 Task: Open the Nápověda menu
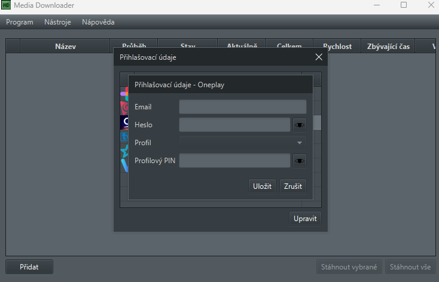98,22
